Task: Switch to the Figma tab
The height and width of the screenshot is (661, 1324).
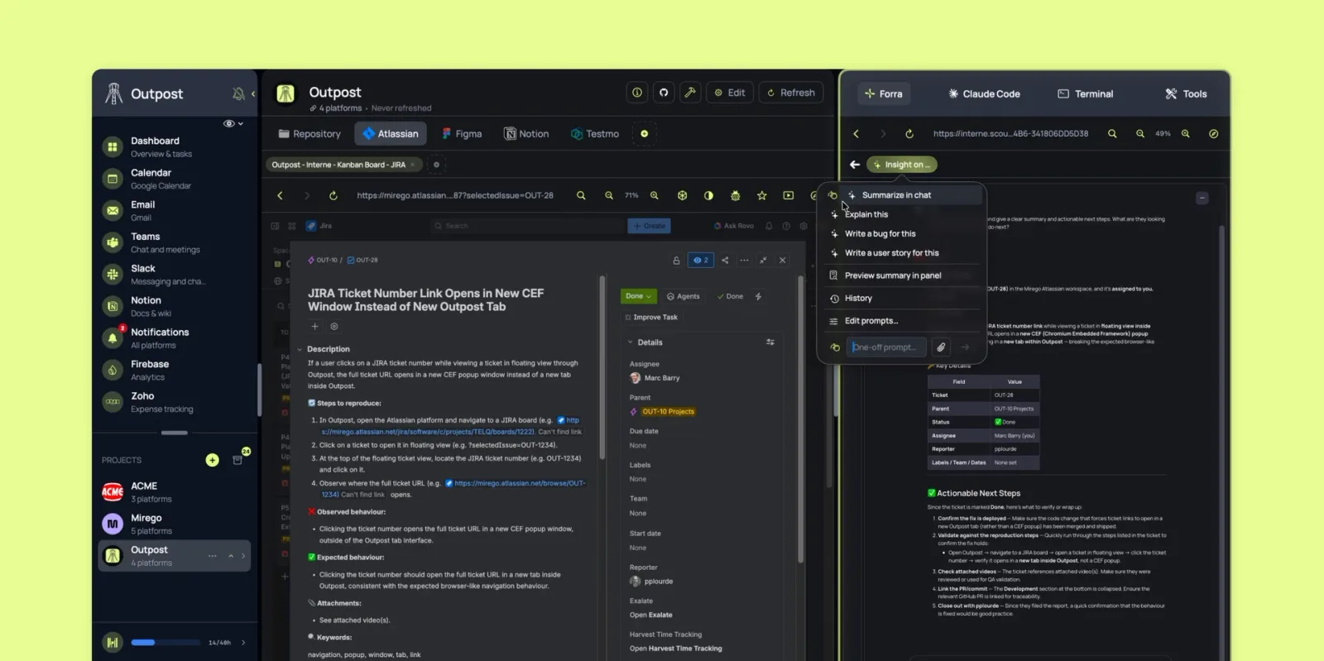Action: pos(462,133)
